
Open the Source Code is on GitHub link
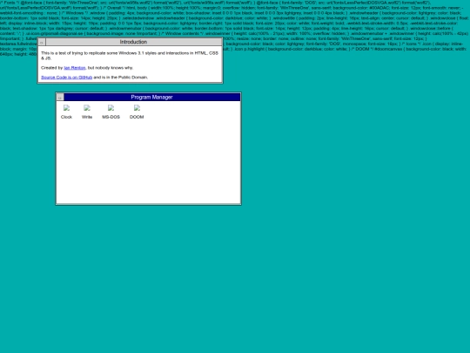pyautogui.click(x=66, y=78)
